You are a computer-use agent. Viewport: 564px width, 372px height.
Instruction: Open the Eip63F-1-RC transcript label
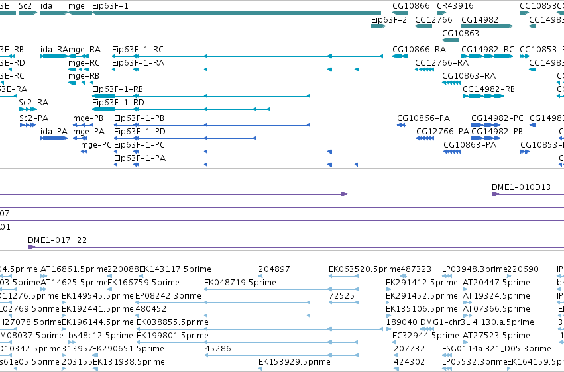pyautogui.click(x=137, y=50)
